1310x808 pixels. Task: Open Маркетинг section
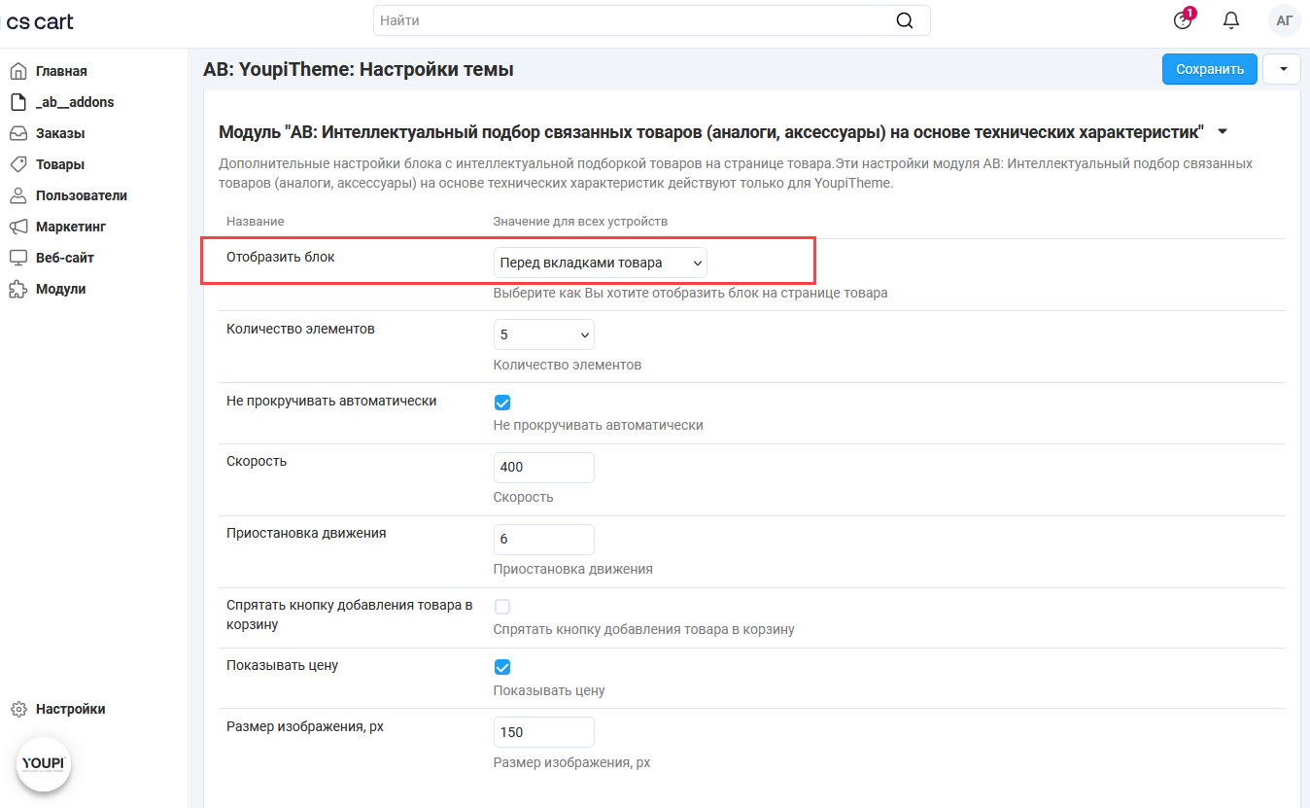coord(71,227)
